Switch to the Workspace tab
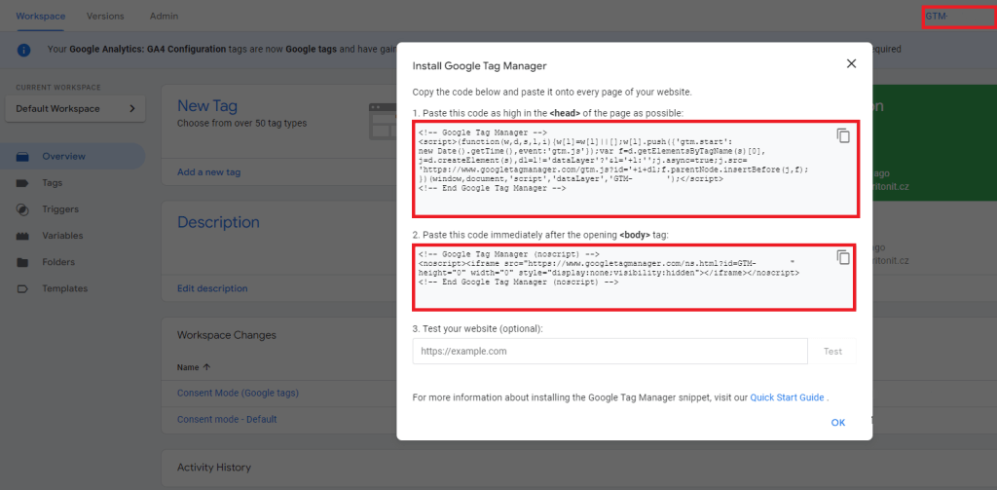 point(41,16)
